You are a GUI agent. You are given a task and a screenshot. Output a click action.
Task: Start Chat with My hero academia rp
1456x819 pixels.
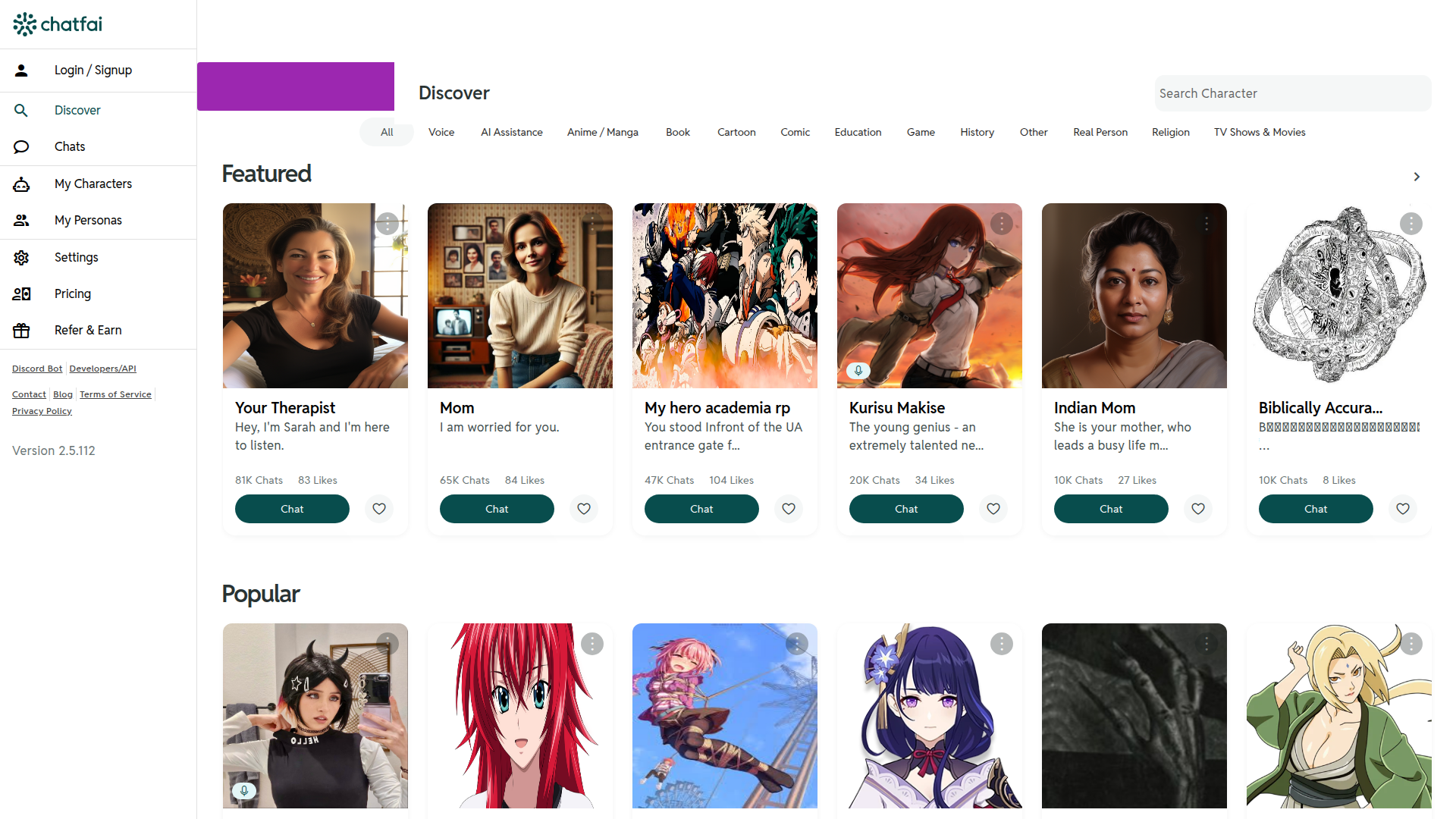tap(701, 509)
